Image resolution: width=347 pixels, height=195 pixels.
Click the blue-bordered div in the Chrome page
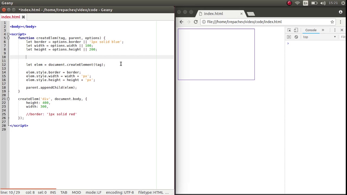(216, 54)
